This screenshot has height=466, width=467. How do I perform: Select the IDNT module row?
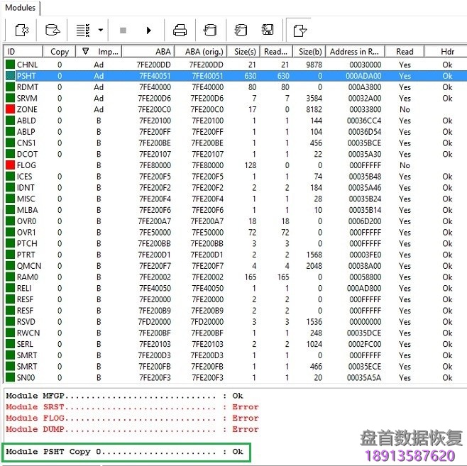(236, 188)
